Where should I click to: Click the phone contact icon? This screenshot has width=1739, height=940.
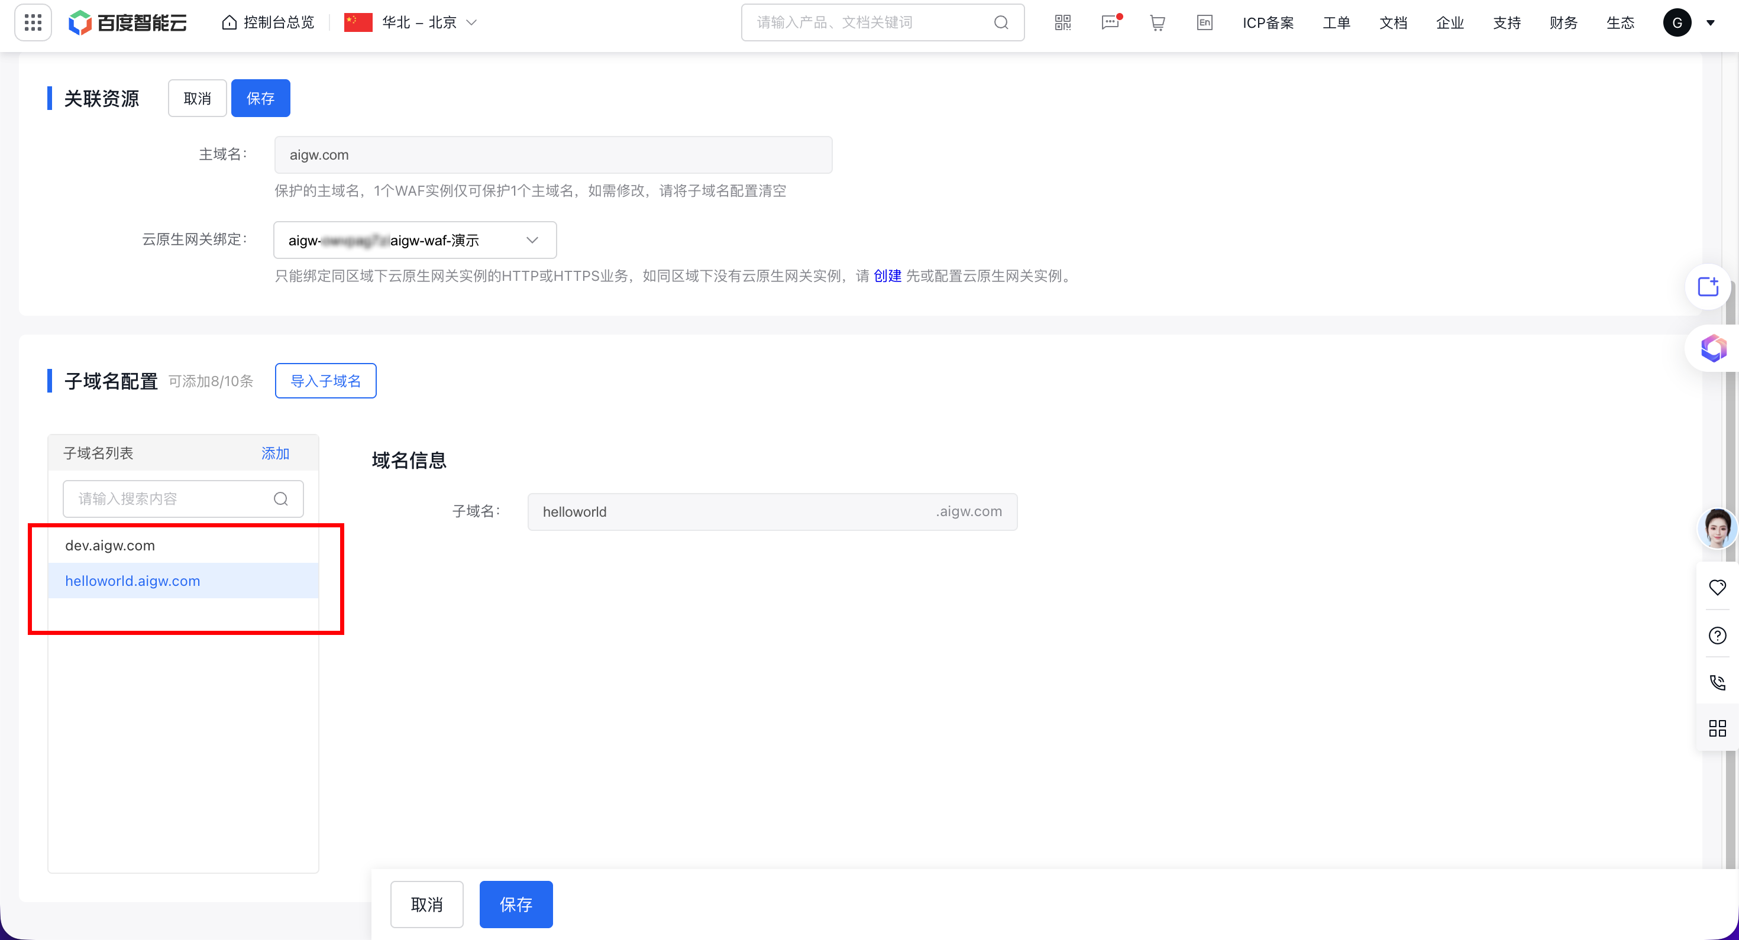(1717, 682)
